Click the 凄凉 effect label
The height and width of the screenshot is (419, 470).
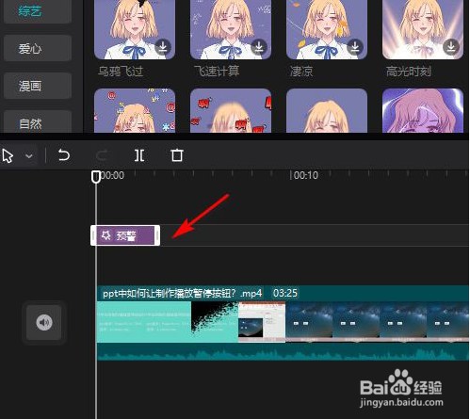coord(301,71)
